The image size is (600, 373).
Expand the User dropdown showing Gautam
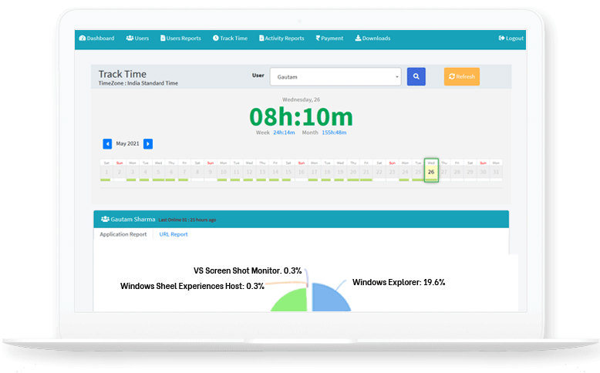(335, 77)
